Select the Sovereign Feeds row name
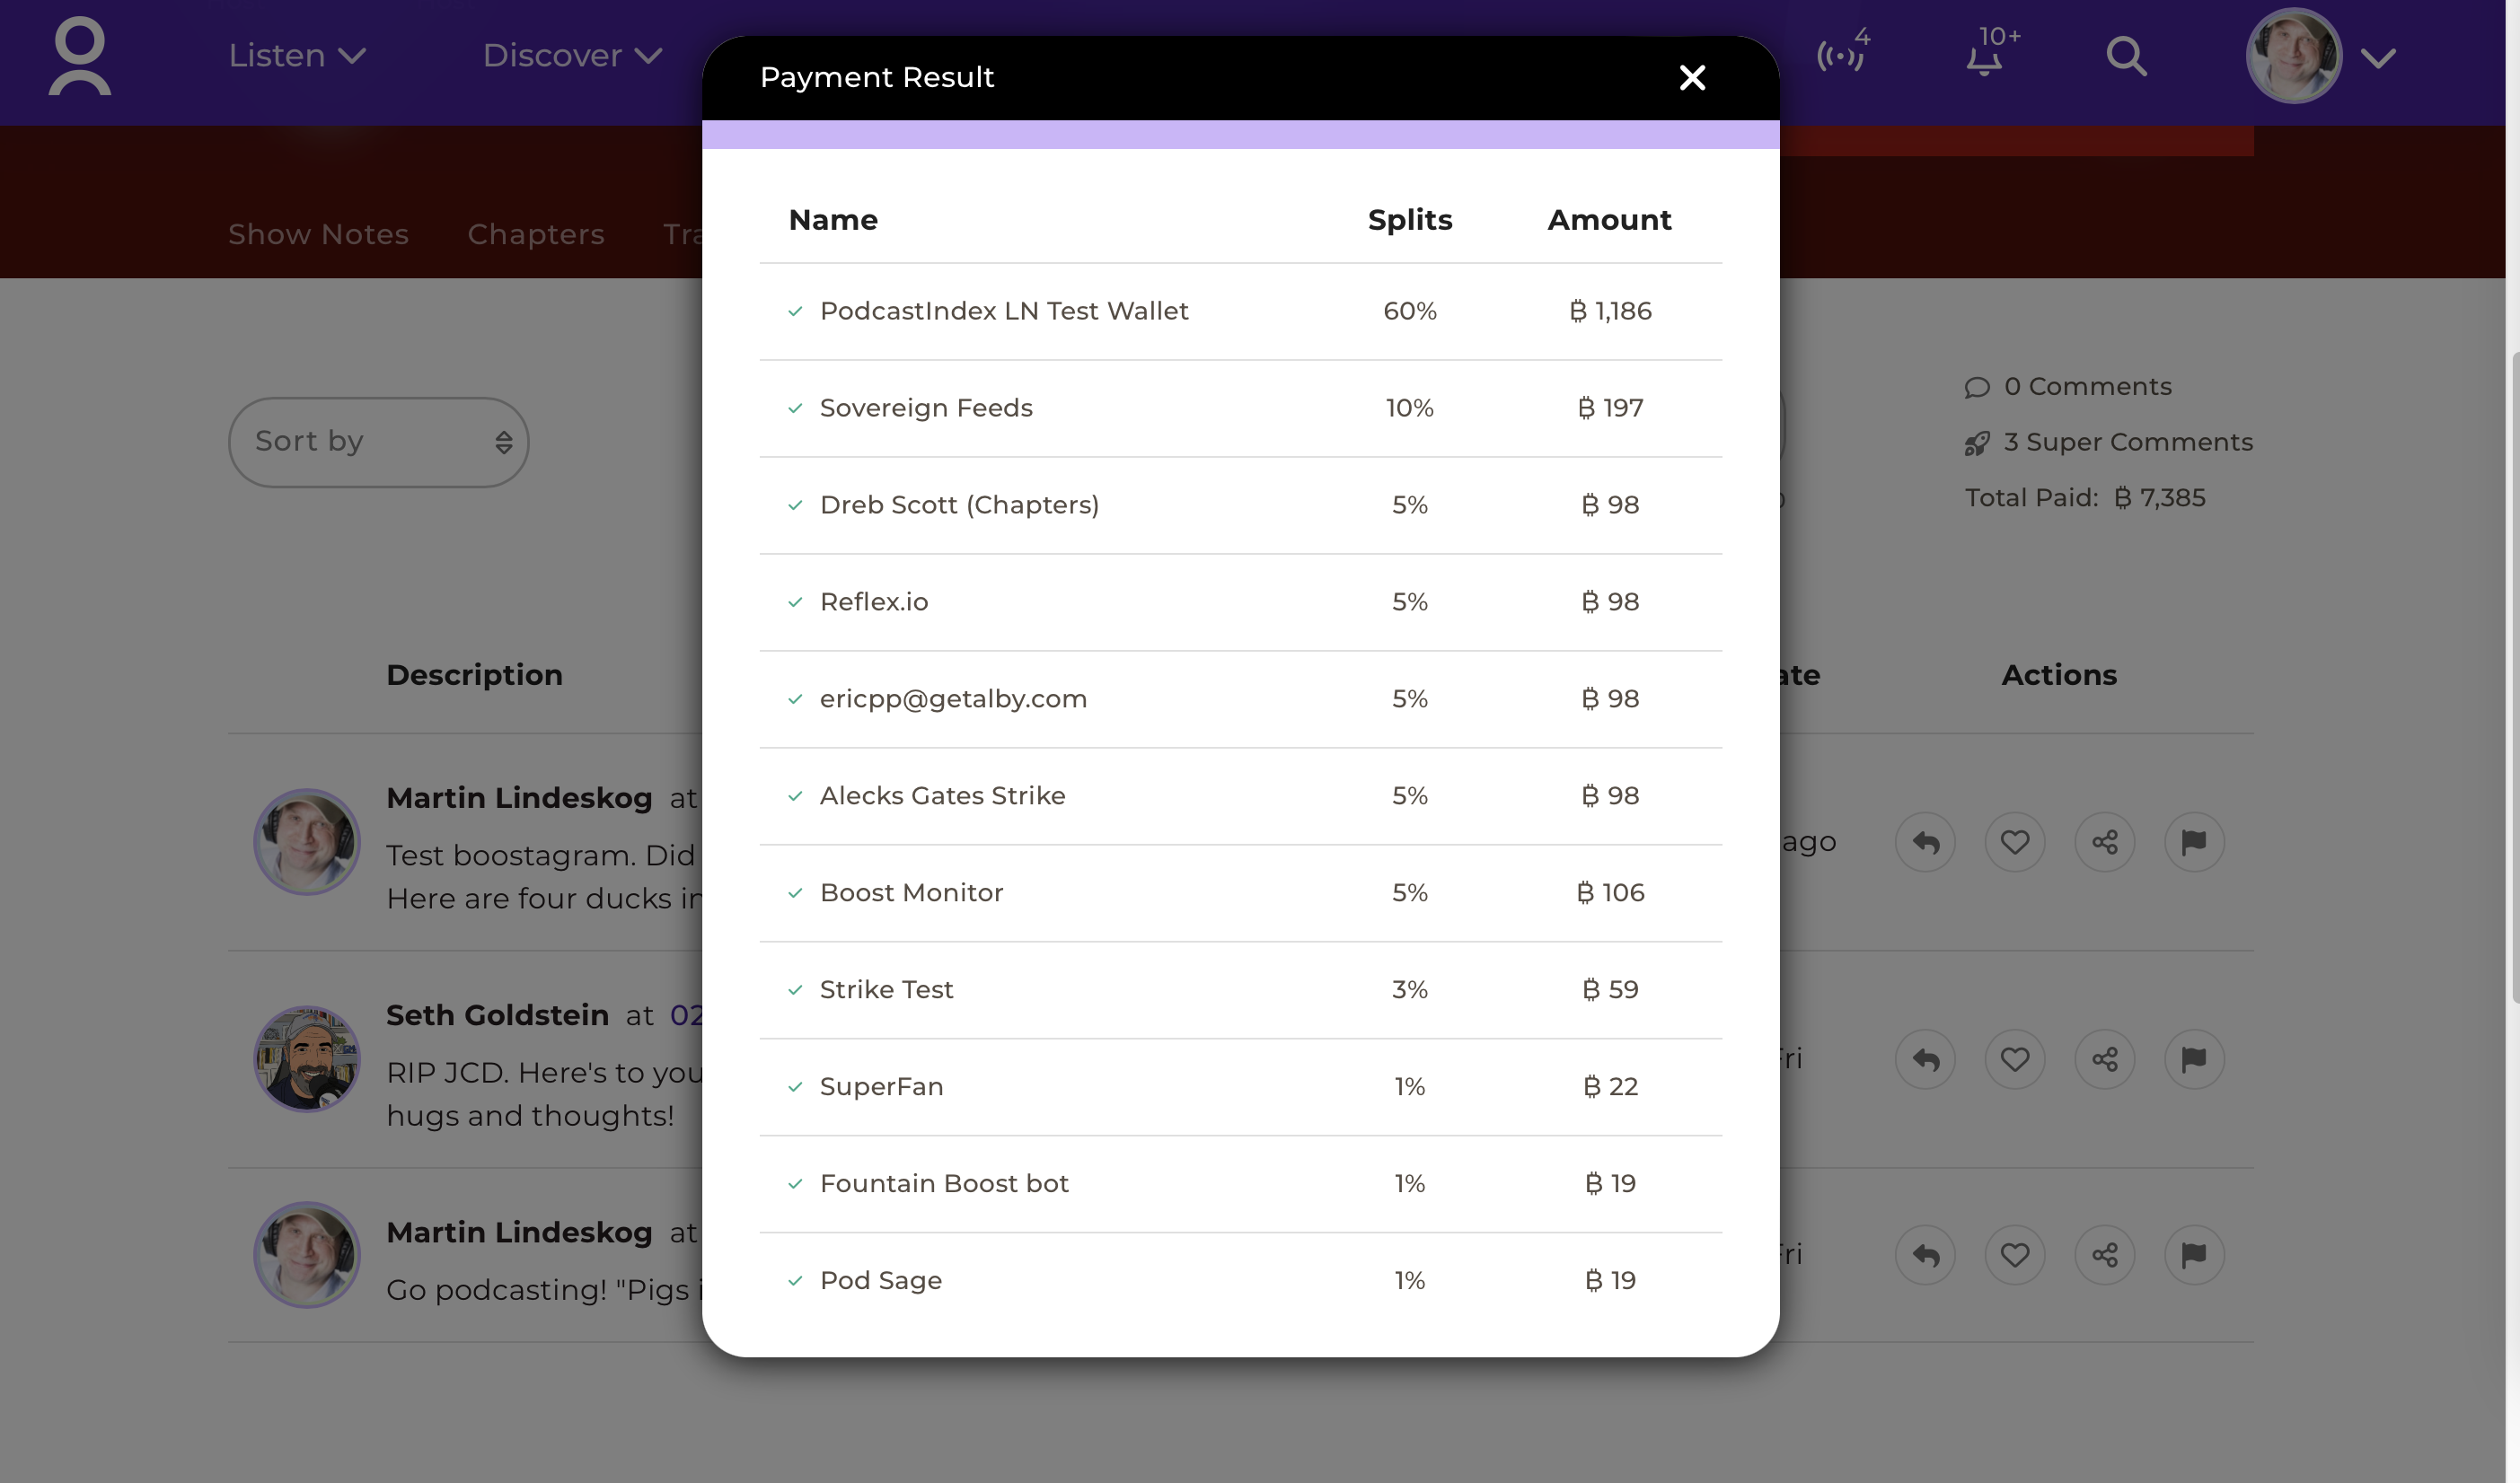Screen dimensions: 2520x1483 coord(926,408)
